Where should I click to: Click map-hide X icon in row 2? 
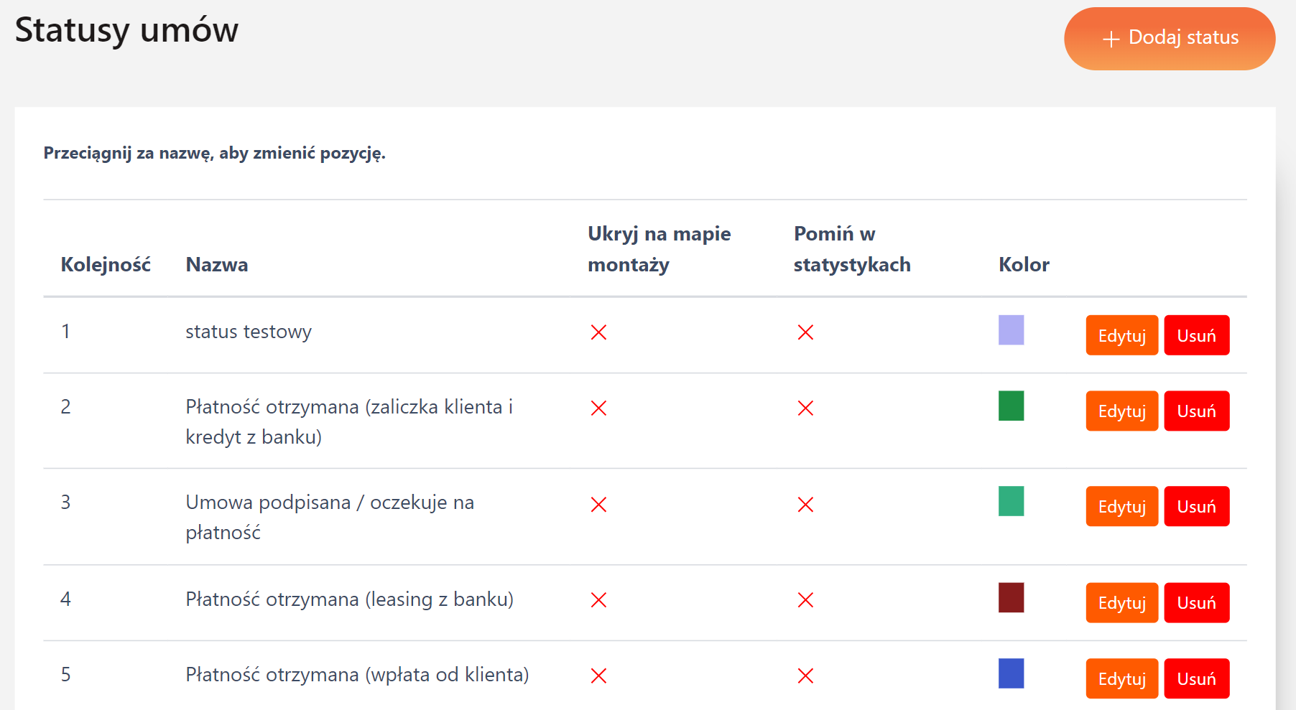(x=598, y=408)
